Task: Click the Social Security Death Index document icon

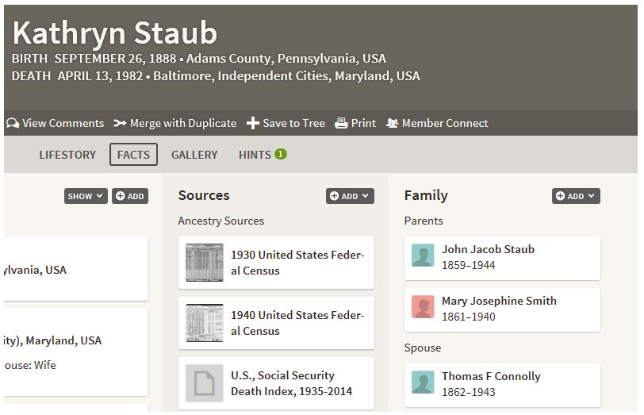Action: point(205,382)
